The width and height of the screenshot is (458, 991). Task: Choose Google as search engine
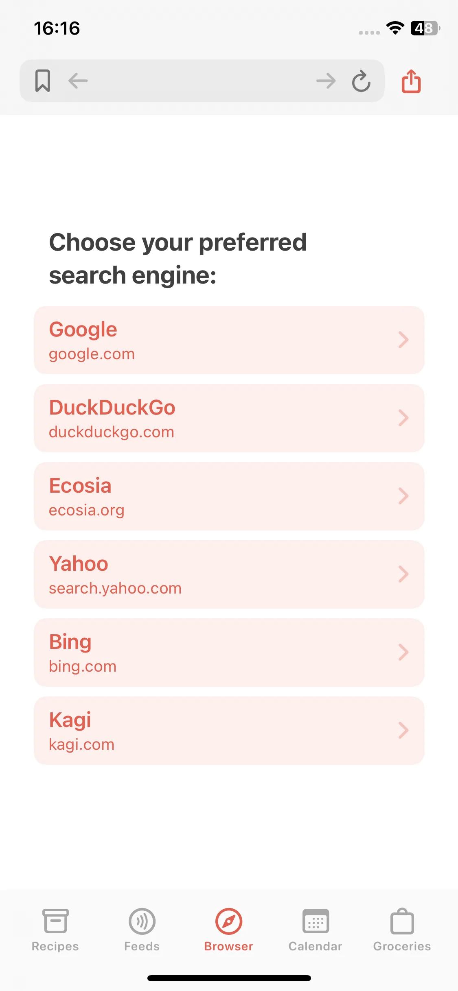(229, 340)
